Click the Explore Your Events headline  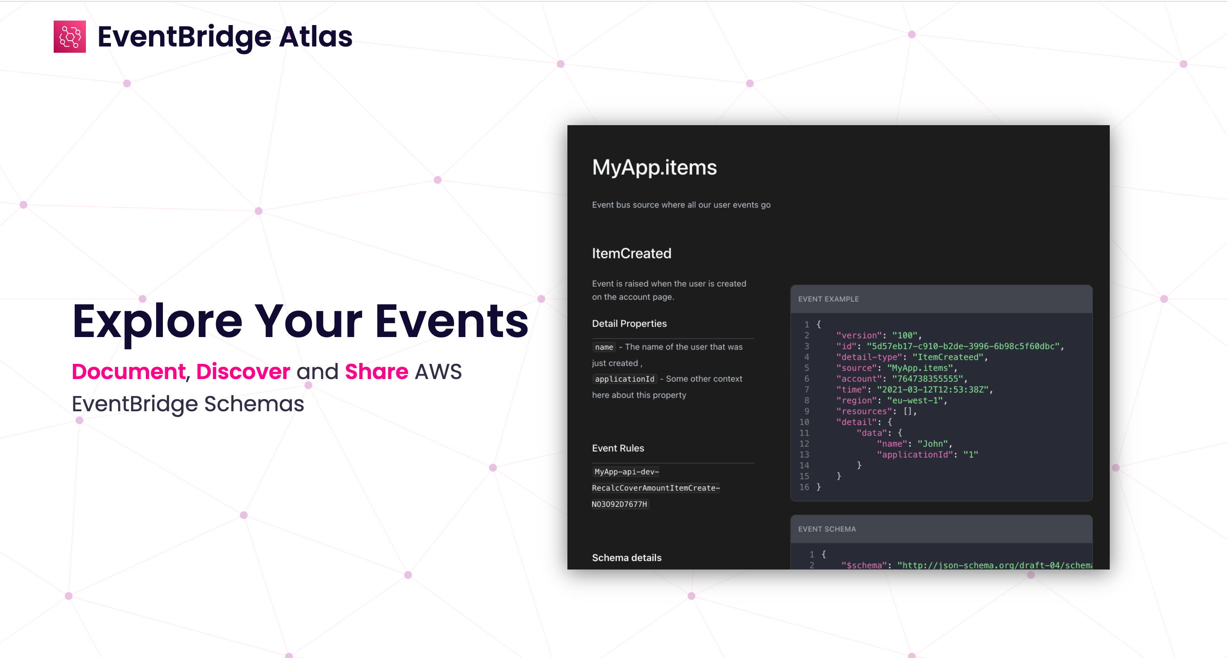[300, 321]
